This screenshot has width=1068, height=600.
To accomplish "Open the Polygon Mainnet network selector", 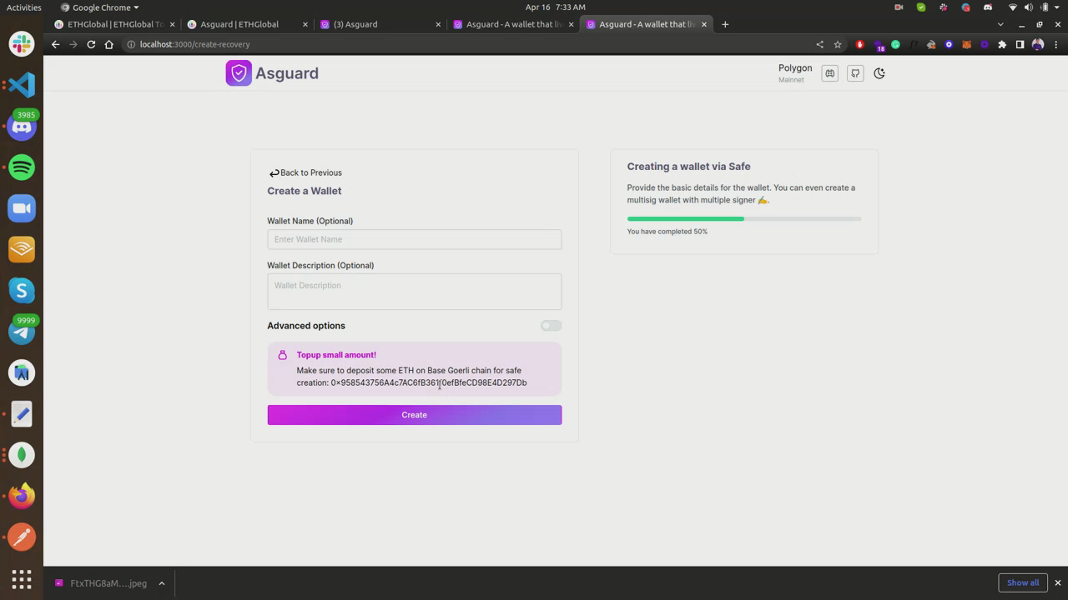I will (x=794, y=73).
